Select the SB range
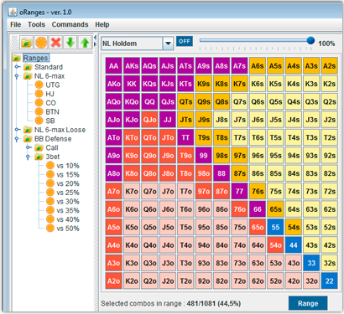 pos(44,121)
